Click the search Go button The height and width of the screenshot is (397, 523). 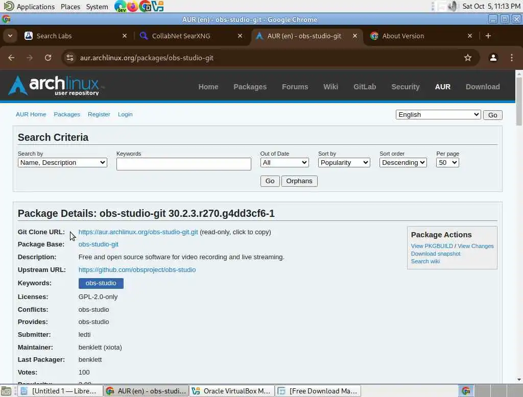tap(270, 181)
